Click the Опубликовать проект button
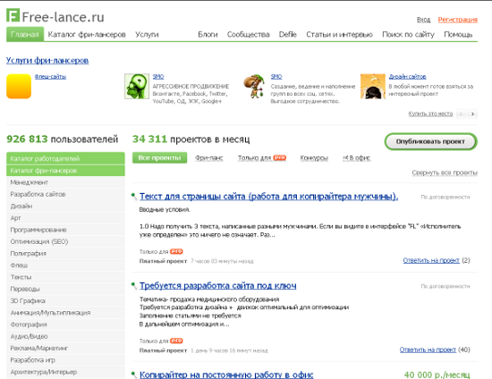492x379 pixels. coord(431,141)
